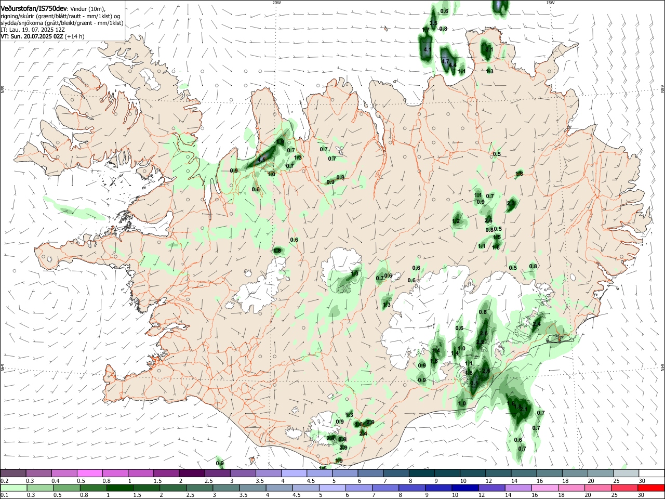Select the snow-scale swatch between 6 and 7
The height and width of the screenshot is (499, 665).
point(370,473)
